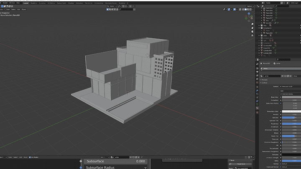Collapse the Surface panel section
This screenshot has height=169, width=301.
coord(265,83)
